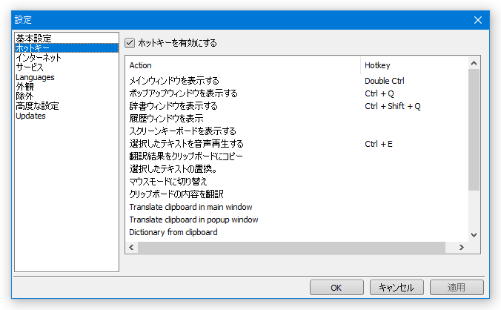The image size is (501, 310).
Task: Click the キャンセル button
Action: pos(397,288)
